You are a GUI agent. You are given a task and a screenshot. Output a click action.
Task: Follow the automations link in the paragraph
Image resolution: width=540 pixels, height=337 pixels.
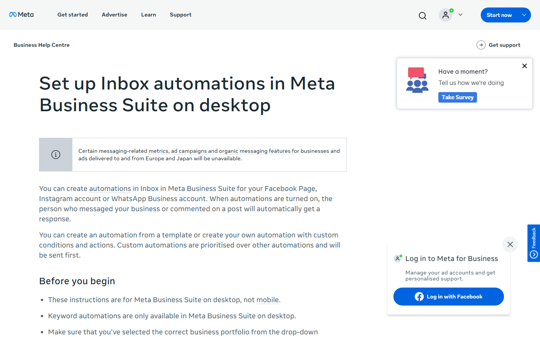click(x=110, y=189)
